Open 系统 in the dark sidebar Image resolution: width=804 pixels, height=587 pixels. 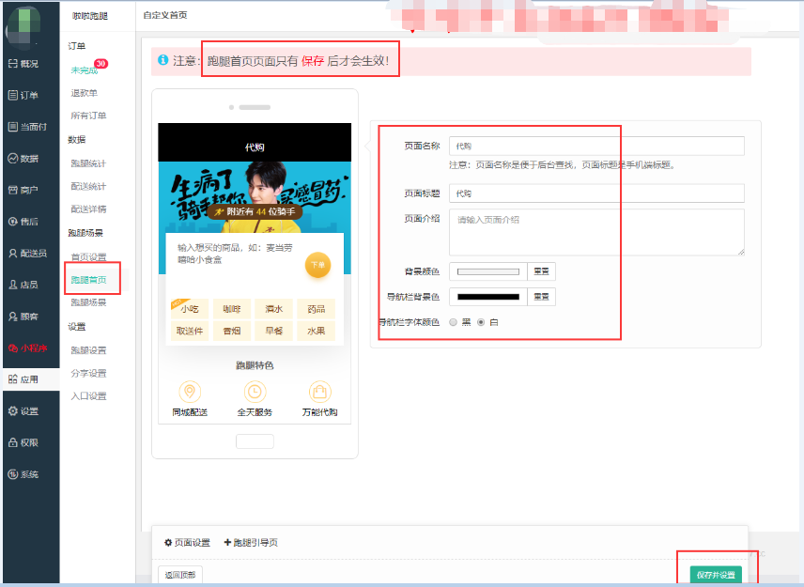[x=23, y=474]
